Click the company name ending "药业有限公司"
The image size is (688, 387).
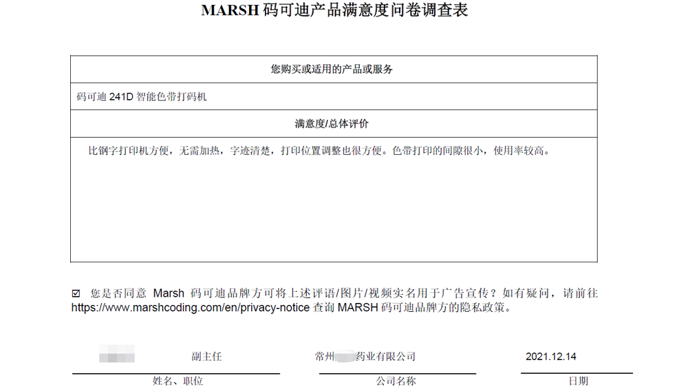(x=365, y=357)
